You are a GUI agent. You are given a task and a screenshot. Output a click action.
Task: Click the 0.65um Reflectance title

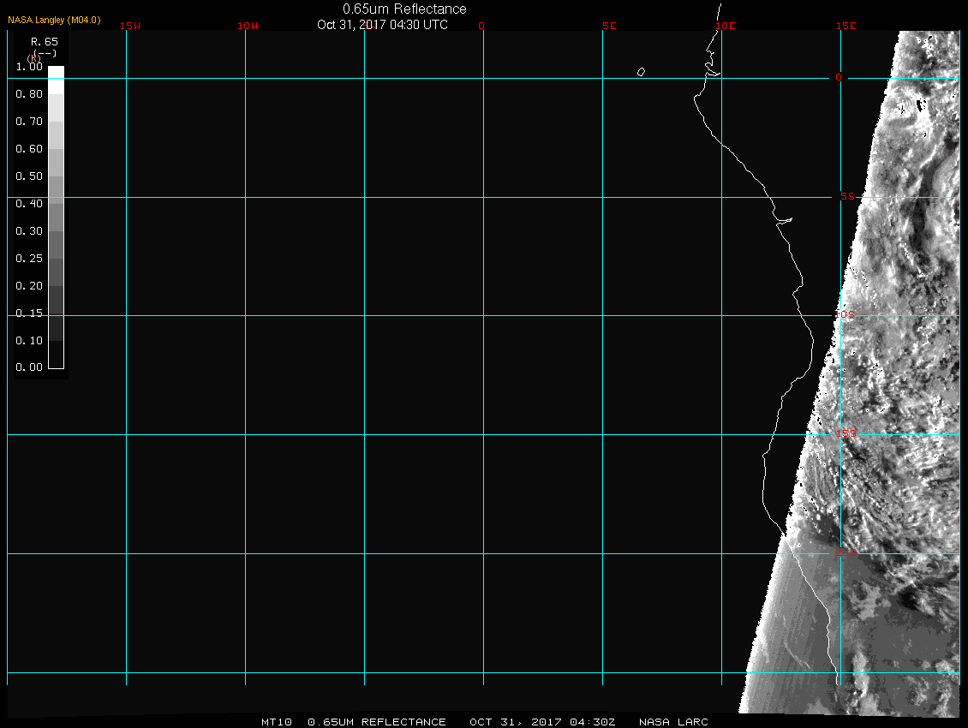click(404, 9)
